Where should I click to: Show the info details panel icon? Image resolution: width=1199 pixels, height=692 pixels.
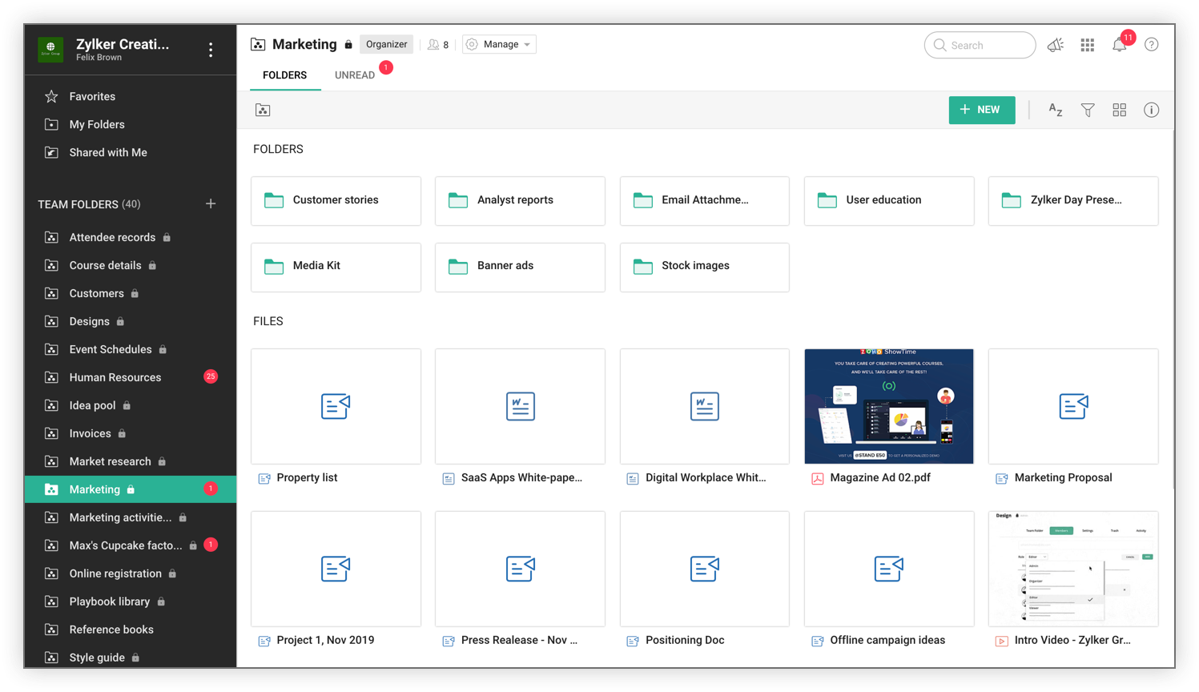1151,111
